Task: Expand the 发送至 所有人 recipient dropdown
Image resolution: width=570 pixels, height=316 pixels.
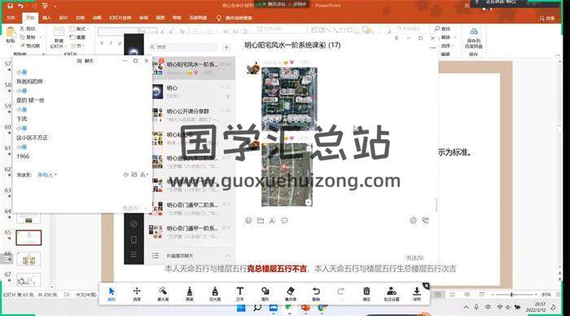Action: pyautogui.click(x=47, y=175)
